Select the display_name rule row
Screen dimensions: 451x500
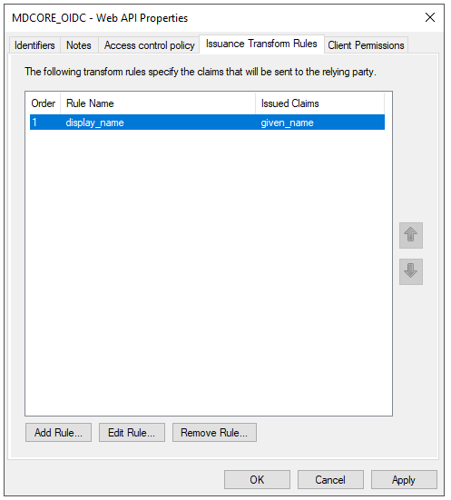pos(207,123)
